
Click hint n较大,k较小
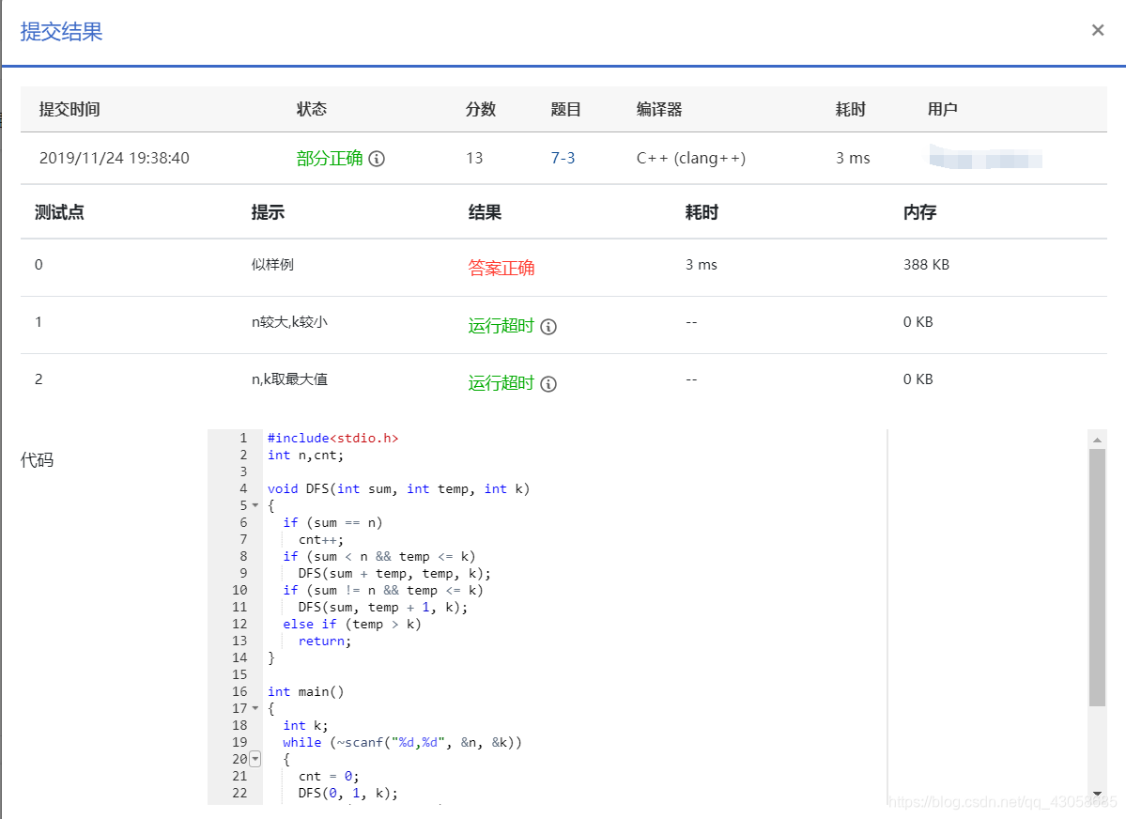tap(289, 322)
